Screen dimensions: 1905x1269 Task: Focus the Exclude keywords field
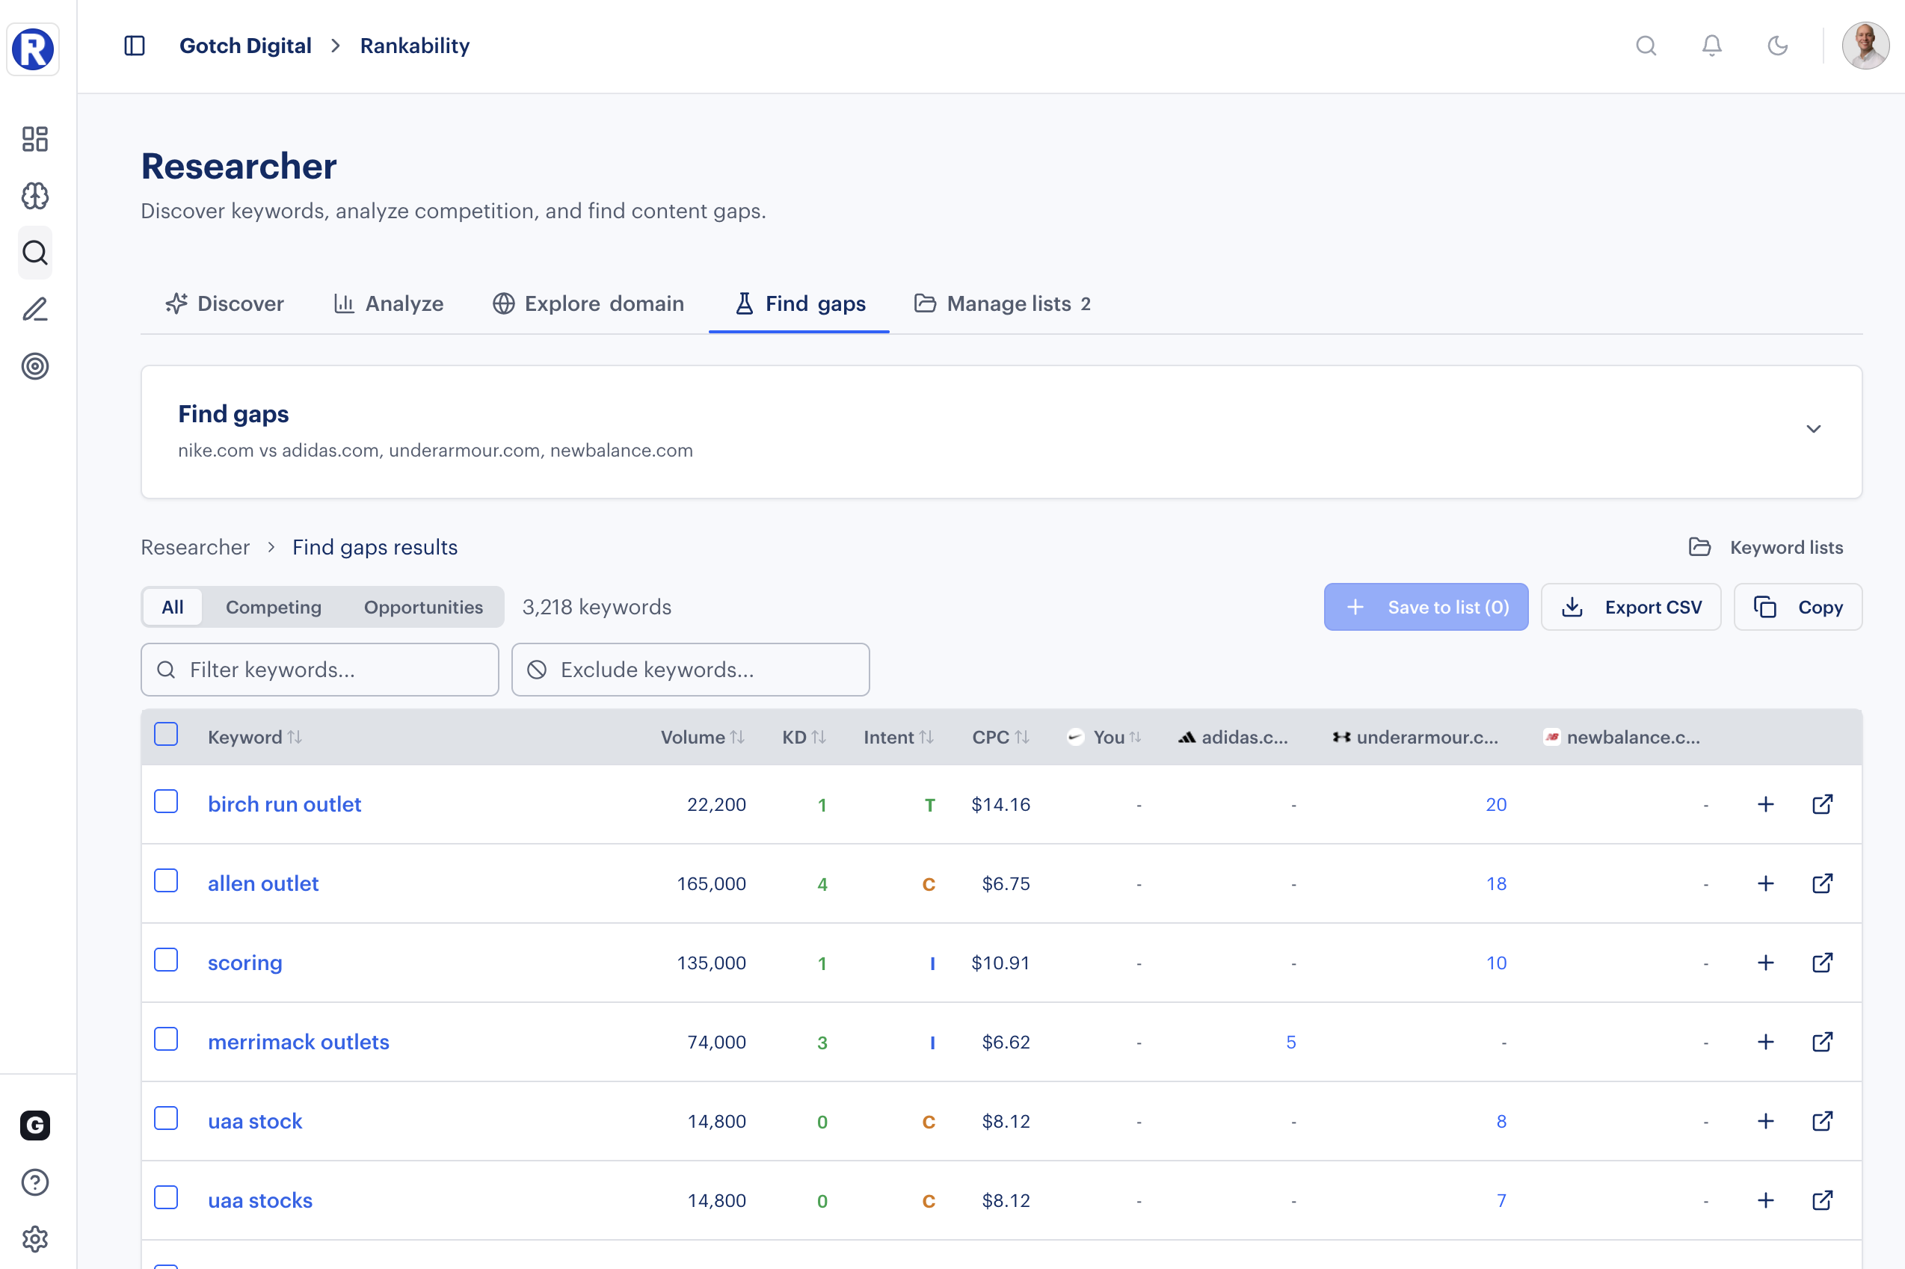[691, 670]
